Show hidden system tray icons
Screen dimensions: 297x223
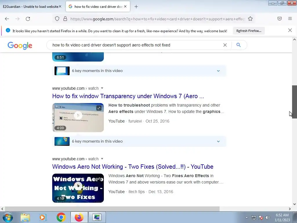pos(247,217)
